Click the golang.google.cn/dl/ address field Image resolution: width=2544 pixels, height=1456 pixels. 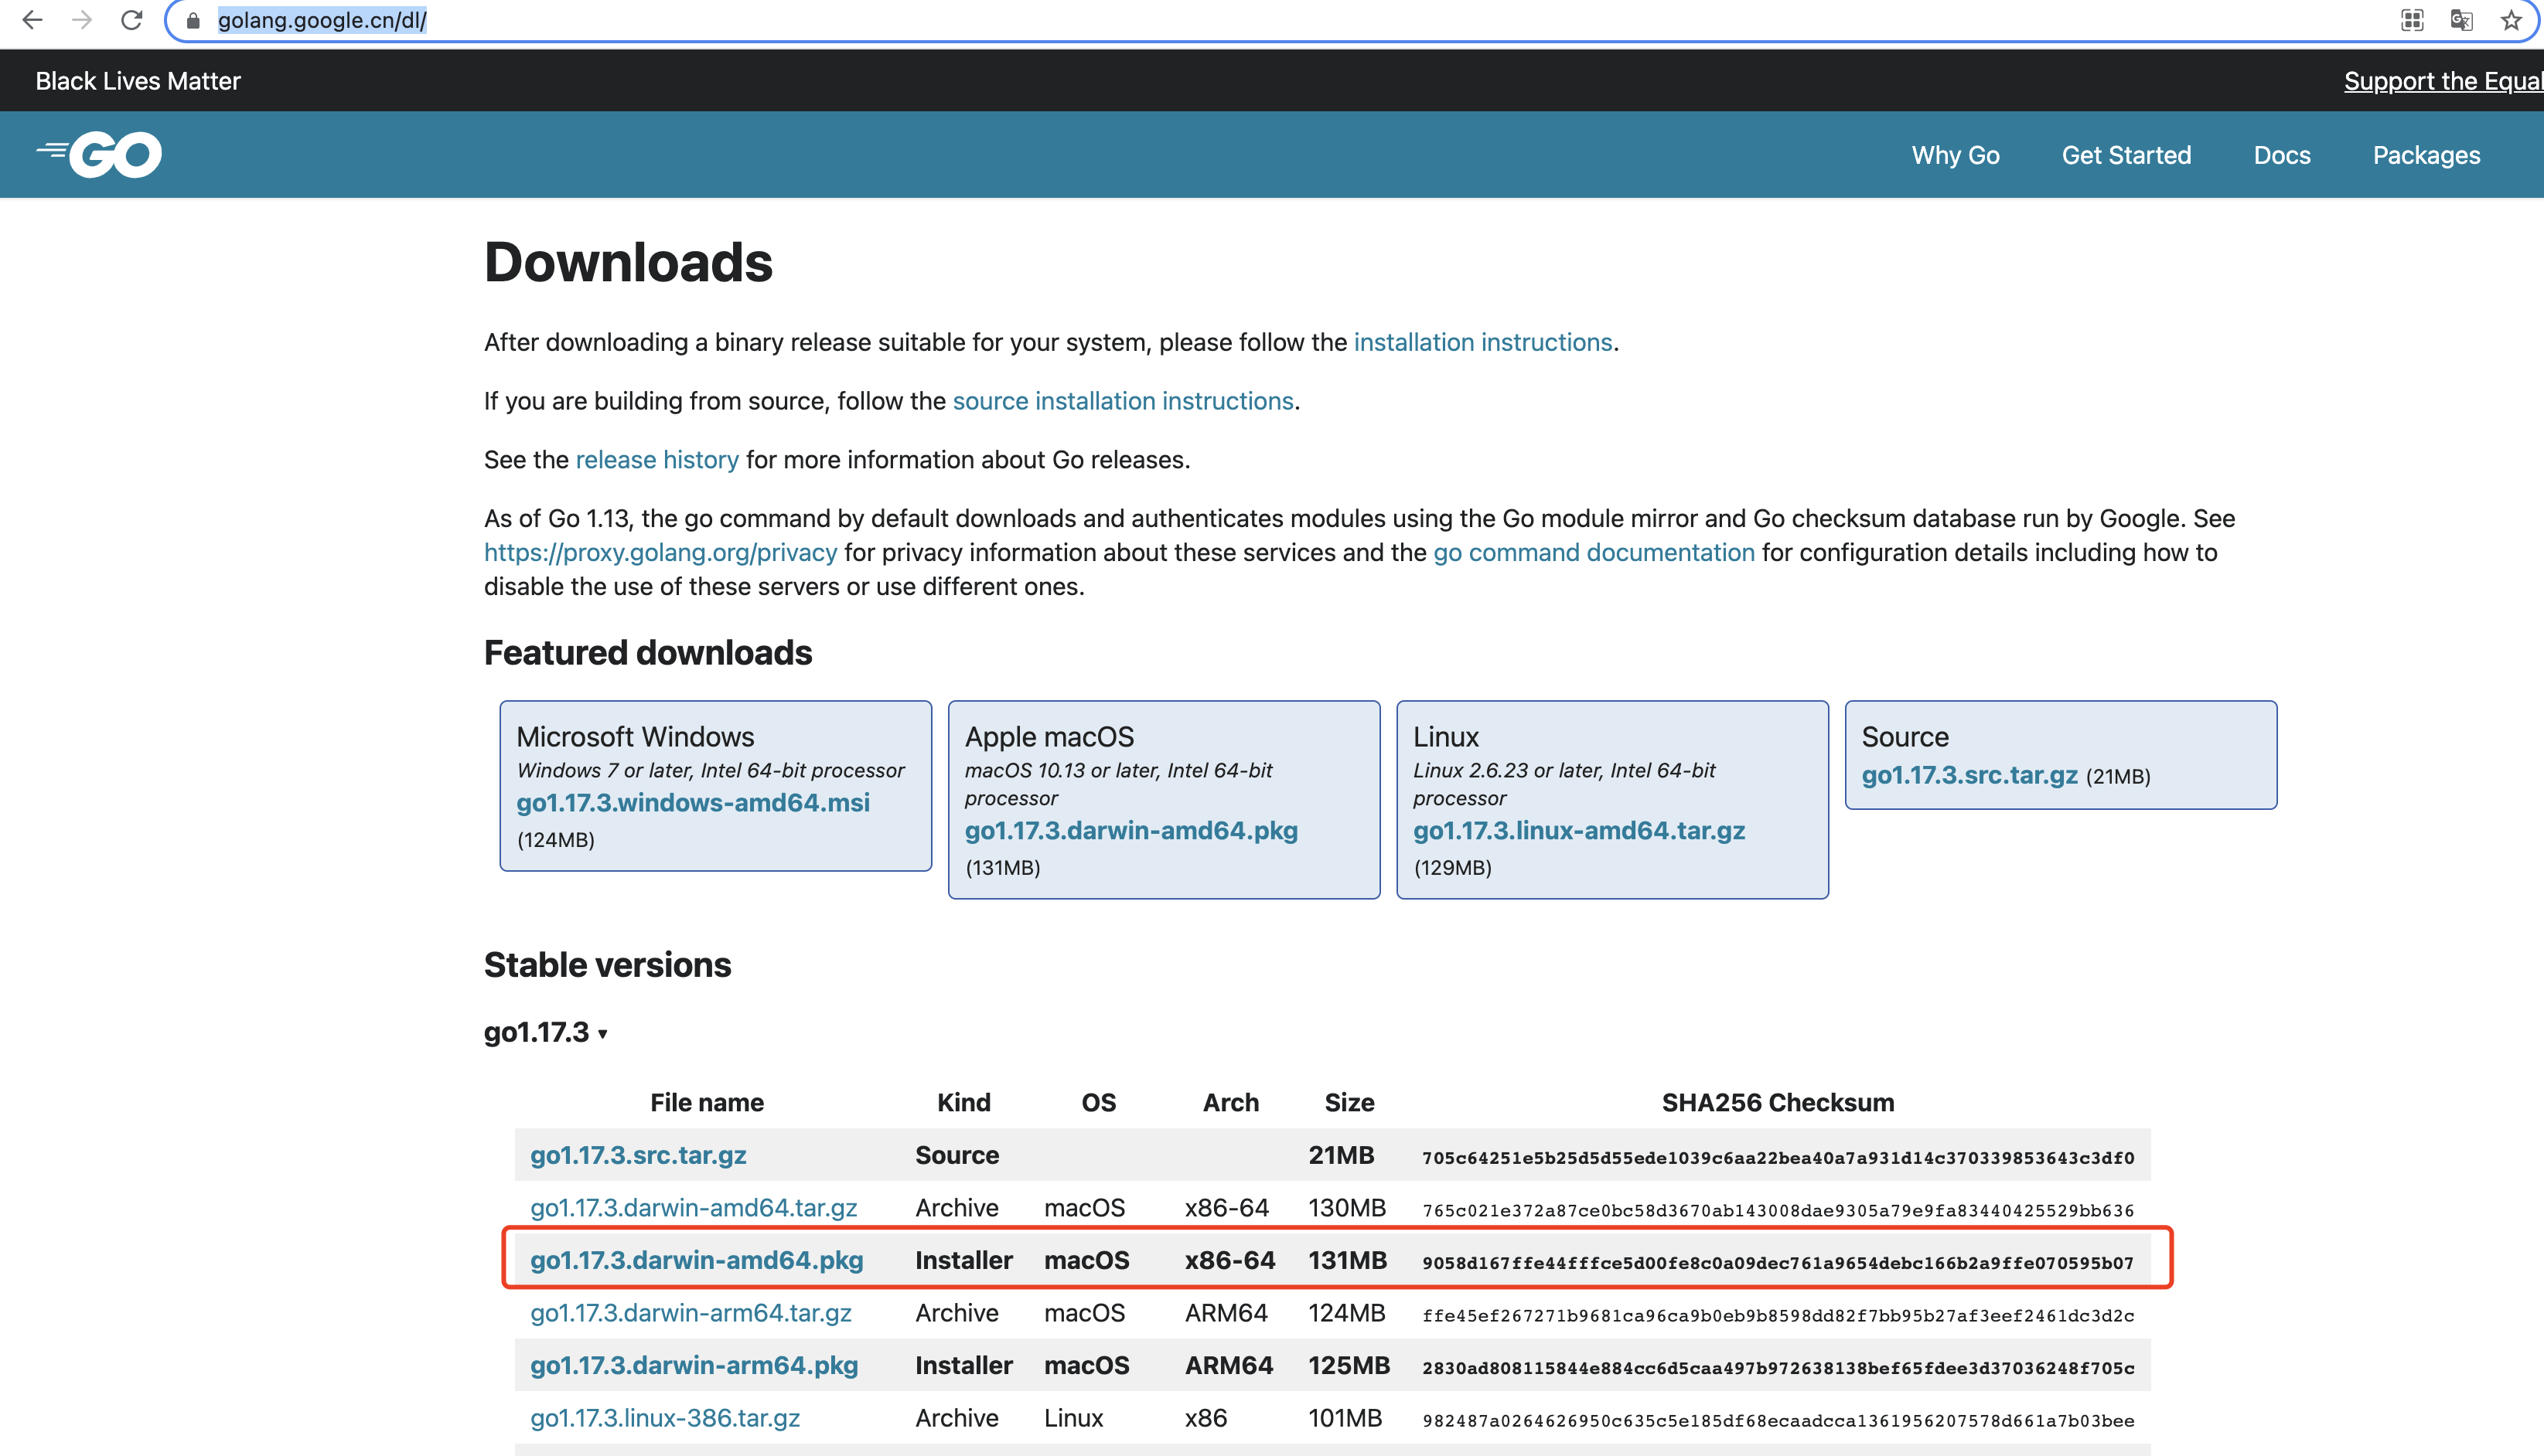coord(322,20)
